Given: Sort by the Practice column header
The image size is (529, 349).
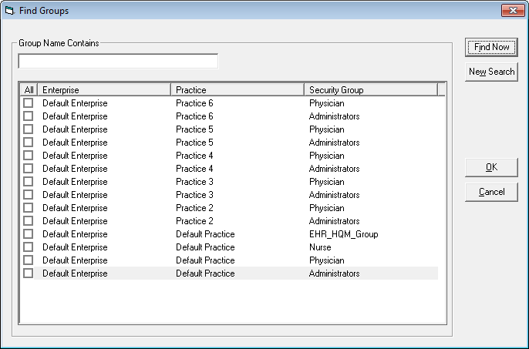Looking at the screenshot, I should [238, 90].
